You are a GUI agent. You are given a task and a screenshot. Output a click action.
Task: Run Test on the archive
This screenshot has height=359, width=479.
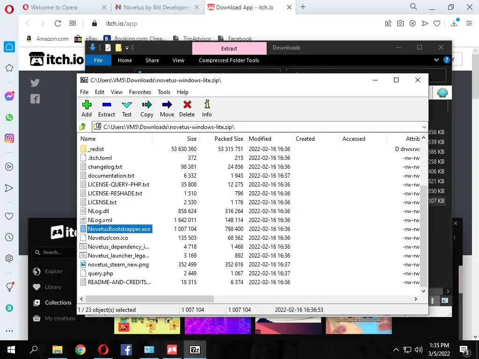pyautogui.click(x=127, y=108)
